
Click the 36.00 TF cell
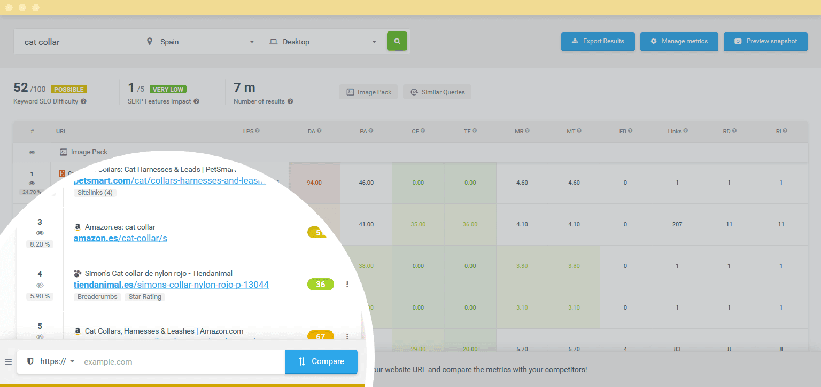(470, 224)
